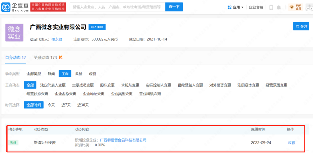The image size is (313, 154).
Task: Click 投资比例 10.00% text
Action: tap(90, 145)
